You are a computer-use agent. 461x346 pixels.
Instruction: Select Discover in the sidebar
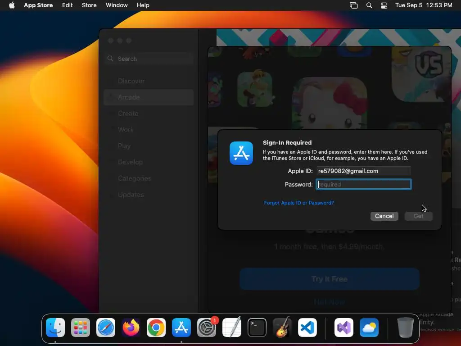149,81
